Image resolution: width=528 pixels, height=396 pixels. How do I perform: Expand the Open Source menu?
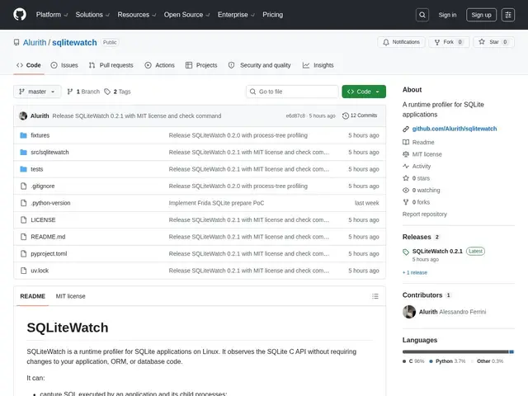click(x=187, y=15)
